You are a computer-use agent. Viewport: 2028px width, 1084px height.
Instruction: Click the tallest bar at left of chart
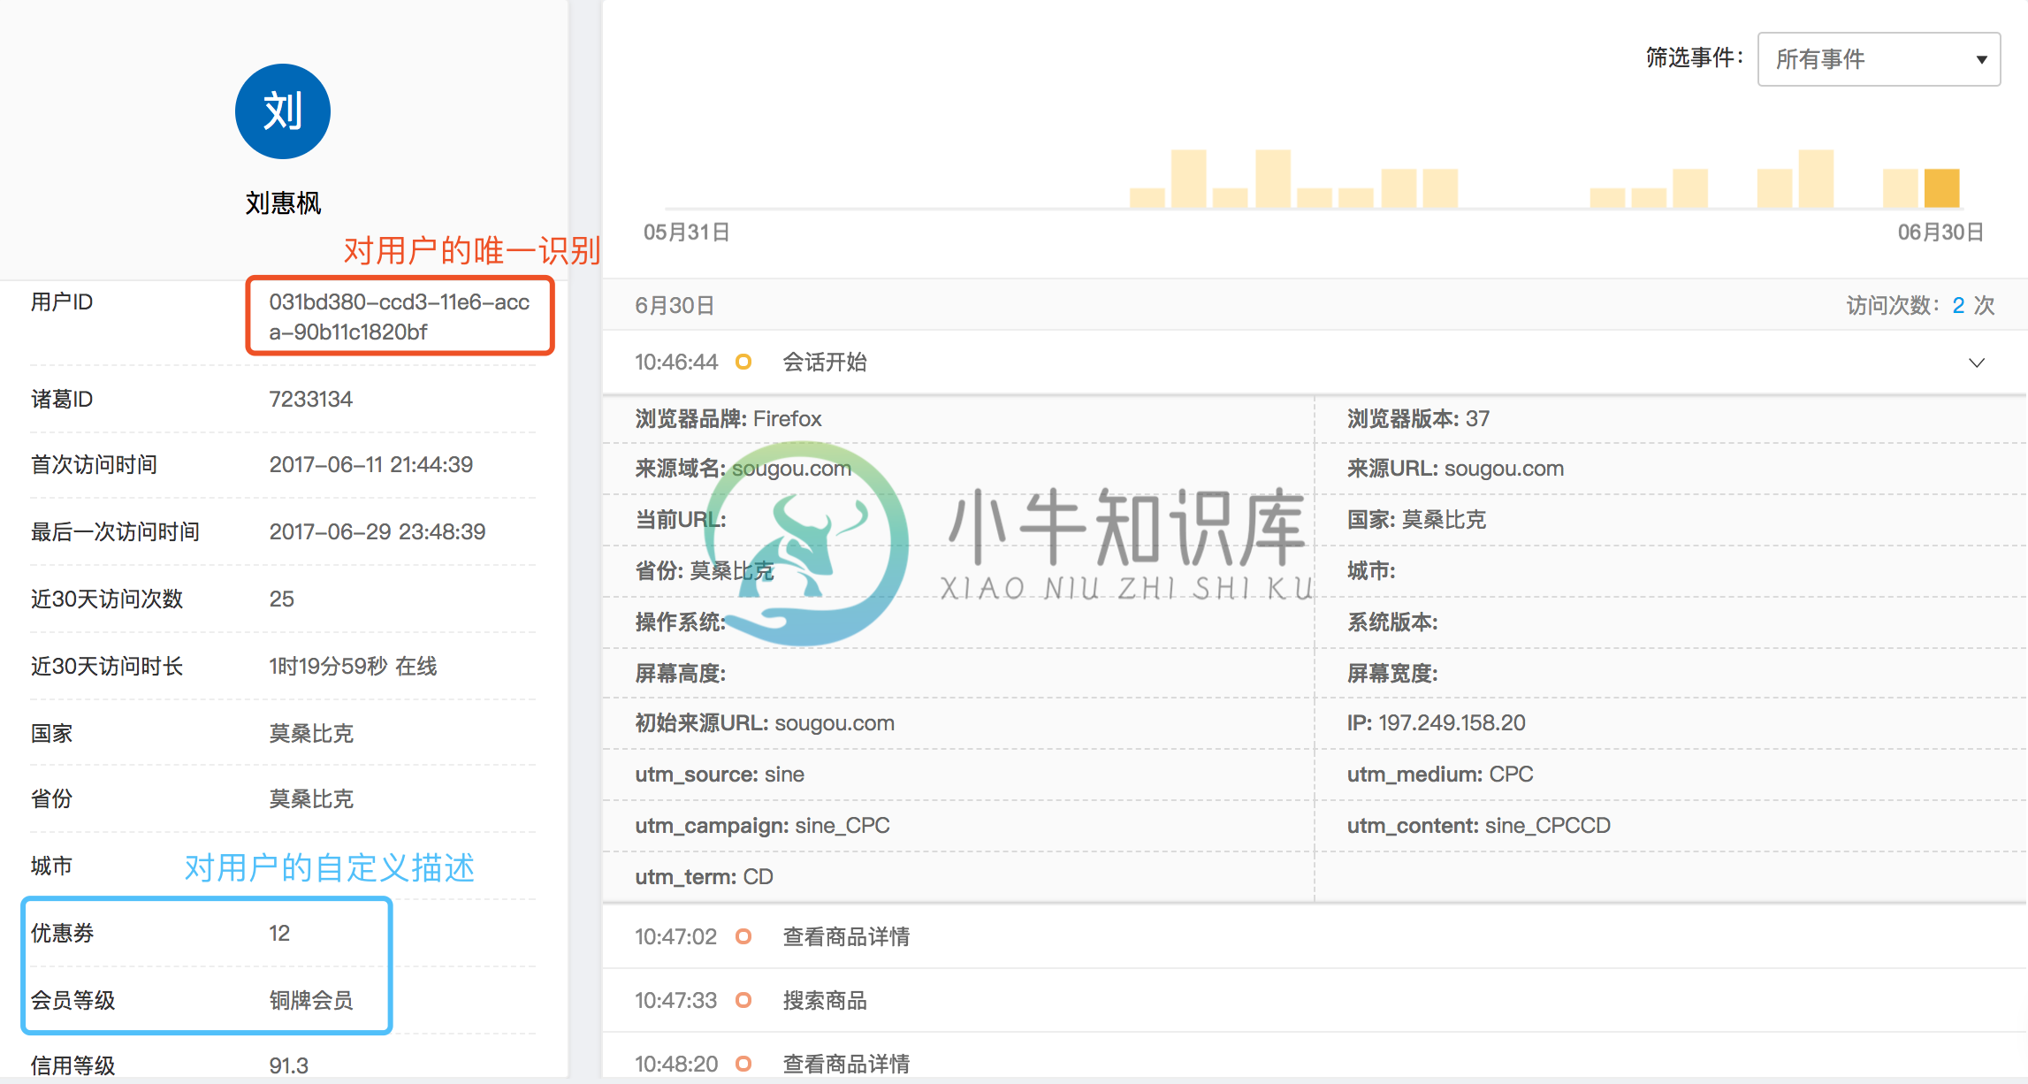pos(1188,179)
